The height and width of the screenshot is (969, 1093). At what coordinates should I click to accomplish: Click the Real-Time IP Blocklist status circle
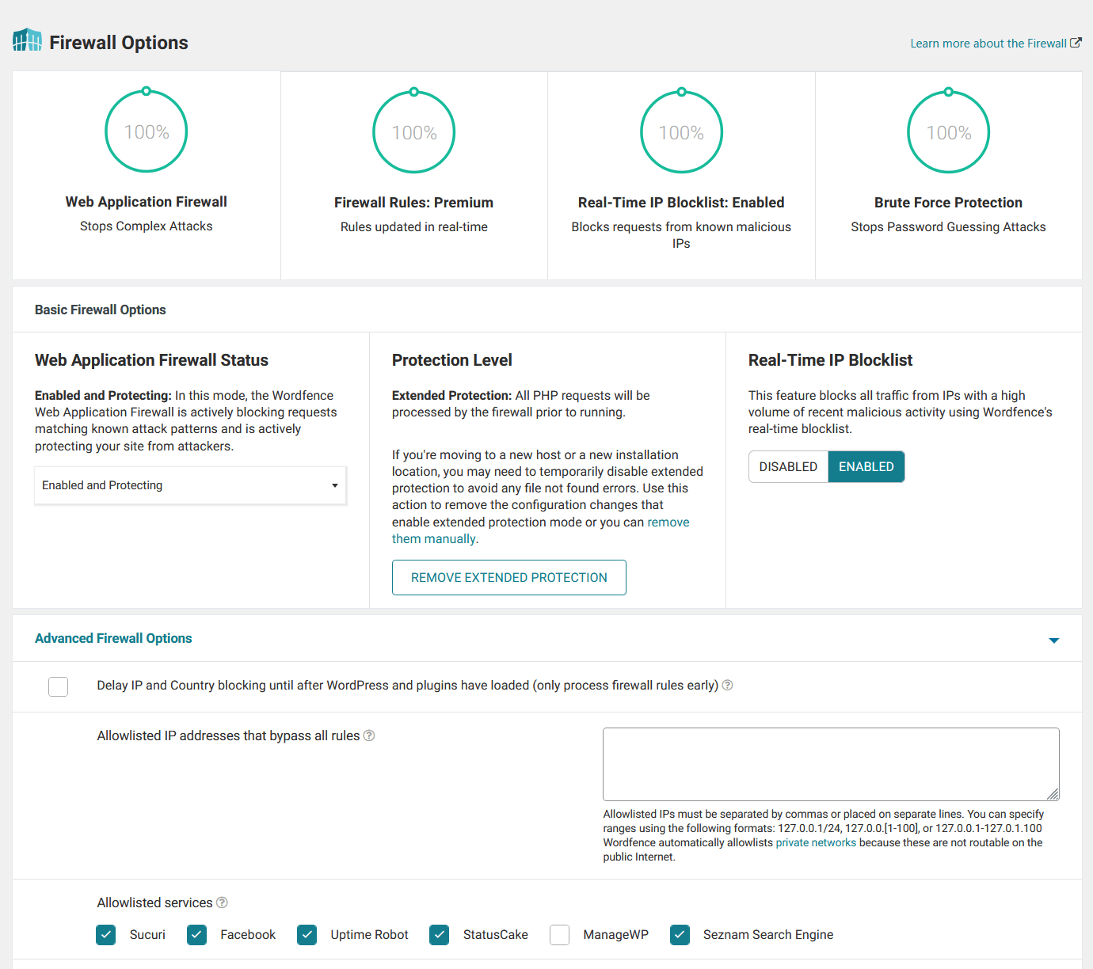(681, 131)
